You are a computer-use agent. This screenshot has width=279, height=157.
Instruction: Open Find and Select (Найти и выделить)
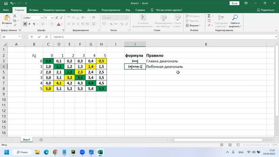235,21
